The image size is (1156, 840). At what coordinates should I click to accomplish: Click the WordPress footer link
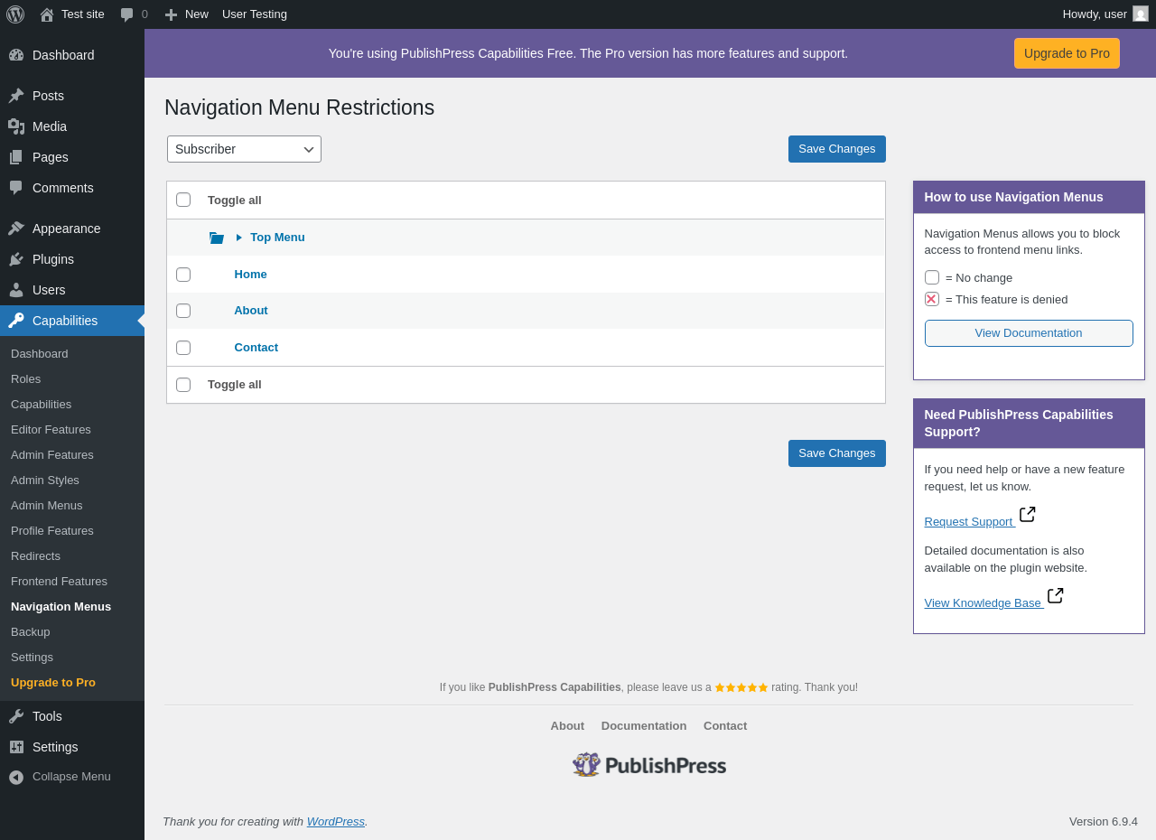click(x=336, y=822)
